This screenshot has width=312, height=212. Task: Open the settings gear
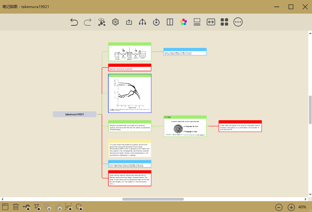pyautogui.click(x=115, y=22)
